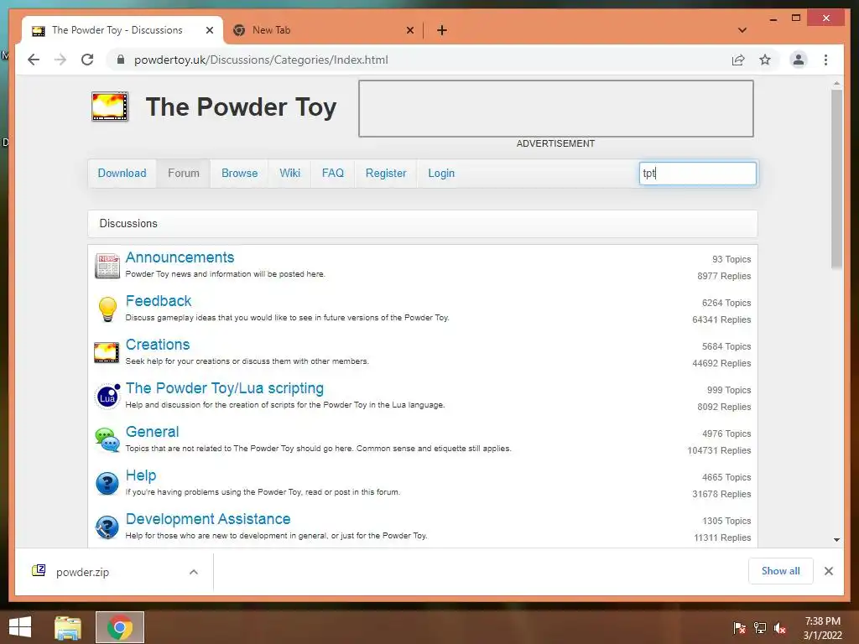The width and height of the screenshot is (859, 644).
Task: Open the FAQ menu item
Action: coord(332,173)
